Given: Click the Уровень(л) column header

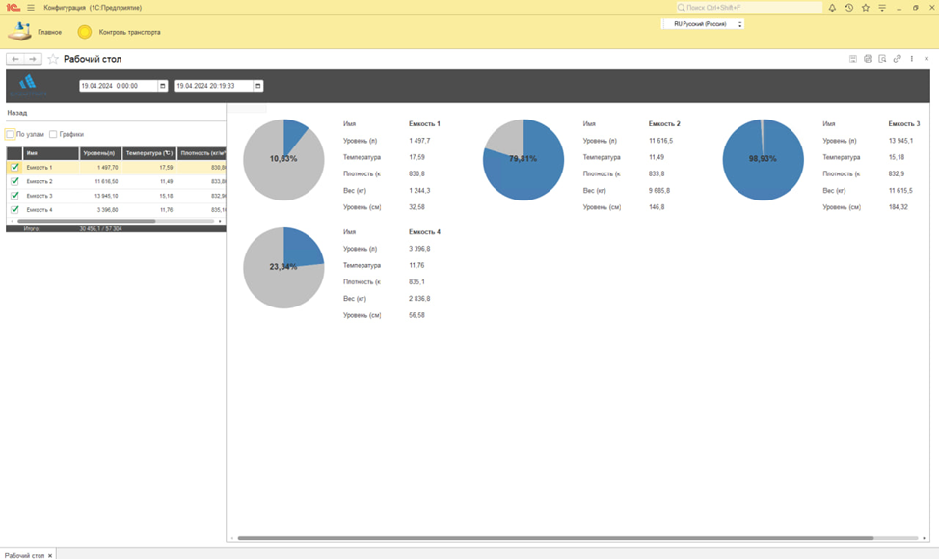Looking at the screenshot, I should [100, 153].
